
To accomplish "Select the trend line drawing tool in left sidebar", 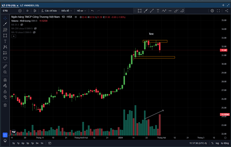I will [x=5, y=24].
